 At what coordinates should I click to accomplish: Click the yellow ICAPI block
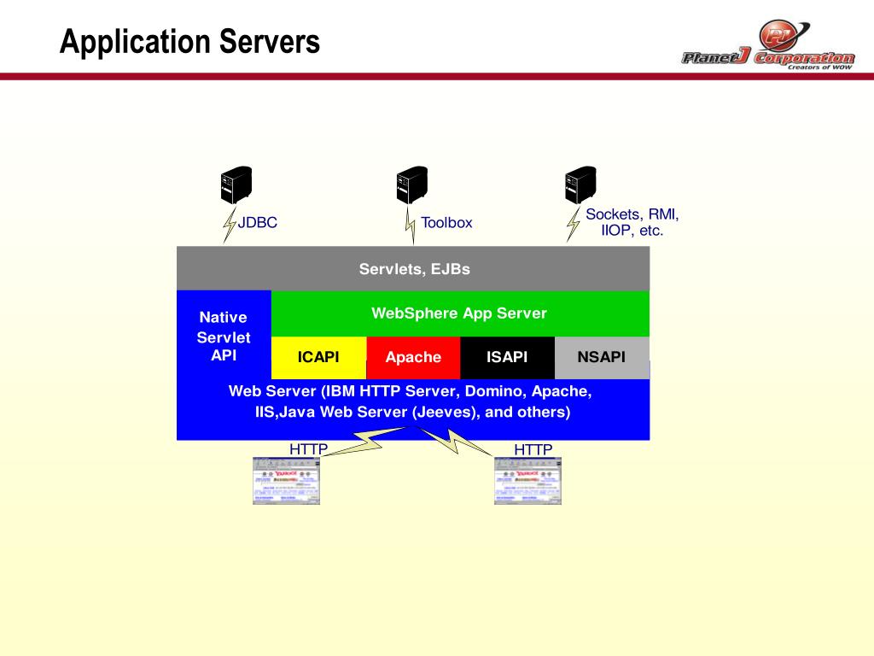[x=319, y=358]
